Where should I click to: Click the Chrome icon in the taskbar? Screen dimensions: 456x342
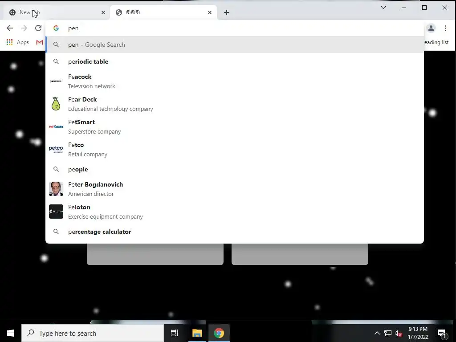(x=219, y=333)
